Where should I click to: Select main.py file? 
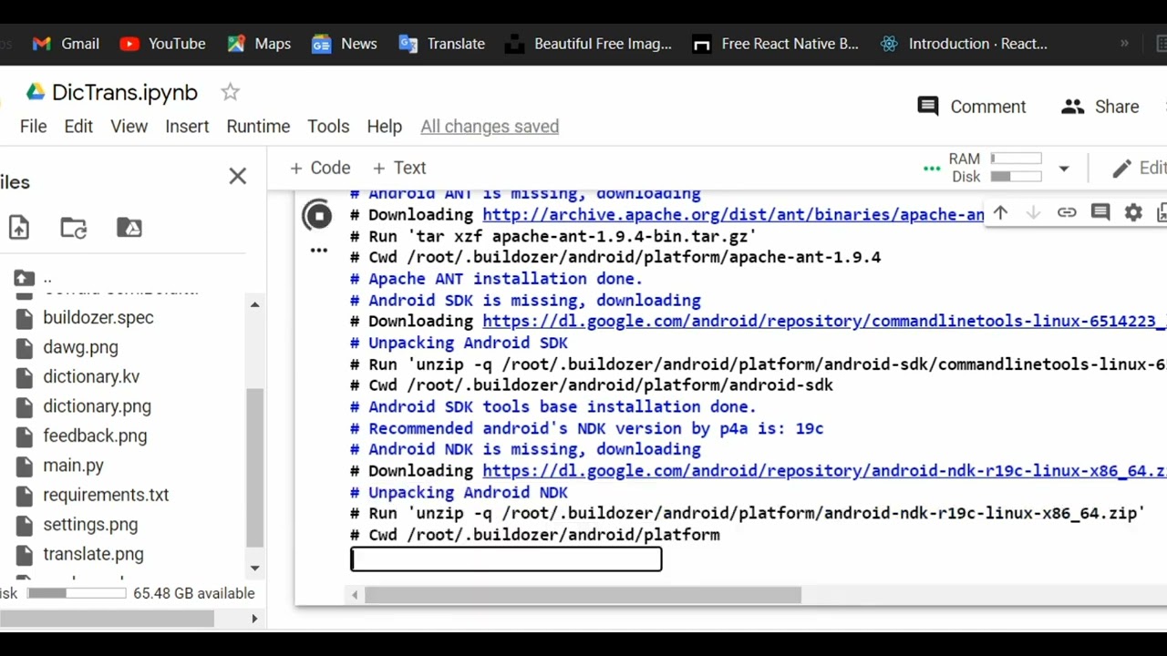pos(73,466)
